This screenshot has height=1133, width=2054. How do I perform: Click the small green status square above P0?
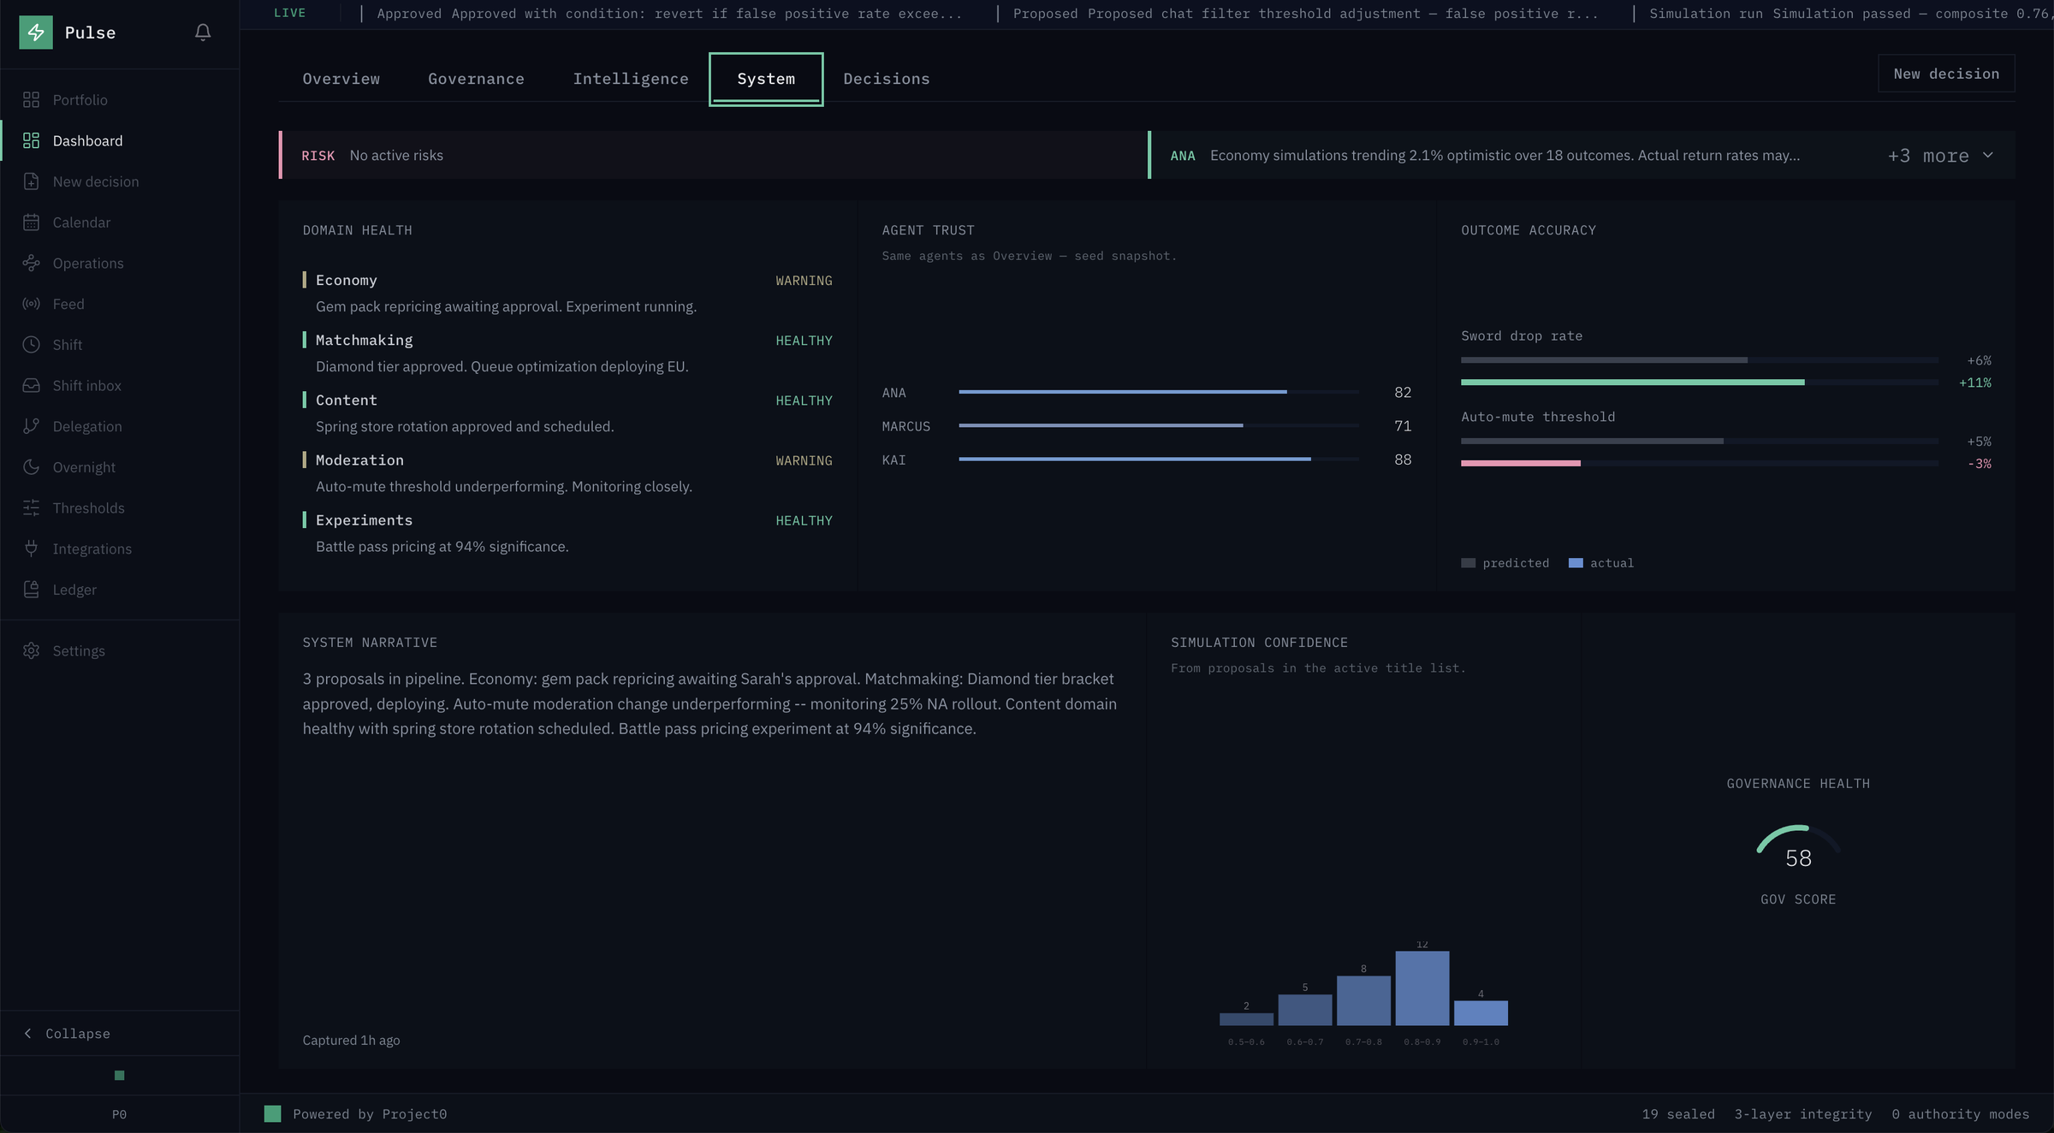click(x=120, y=1076)
